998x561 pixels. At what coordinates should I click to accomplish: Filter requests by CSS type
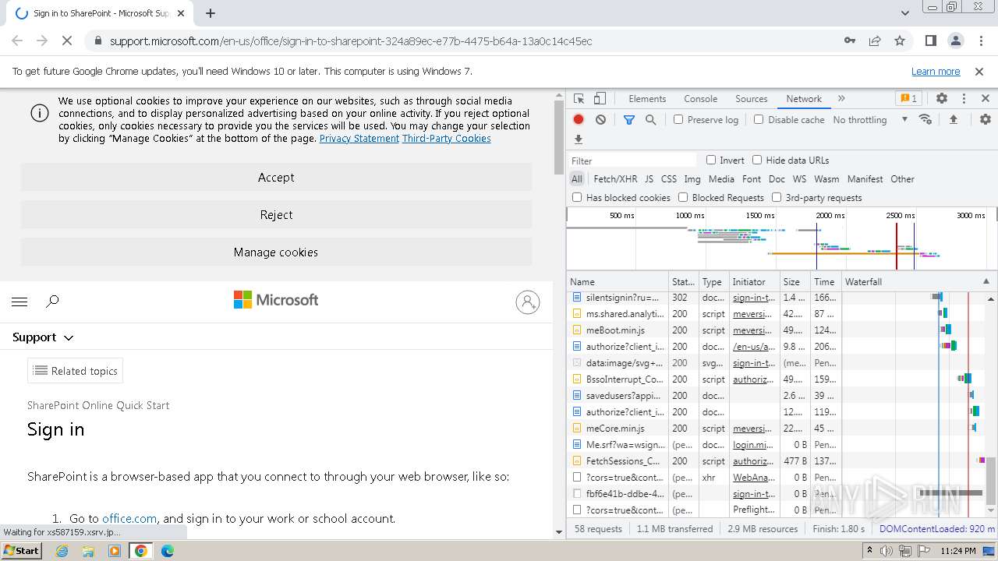669,178
